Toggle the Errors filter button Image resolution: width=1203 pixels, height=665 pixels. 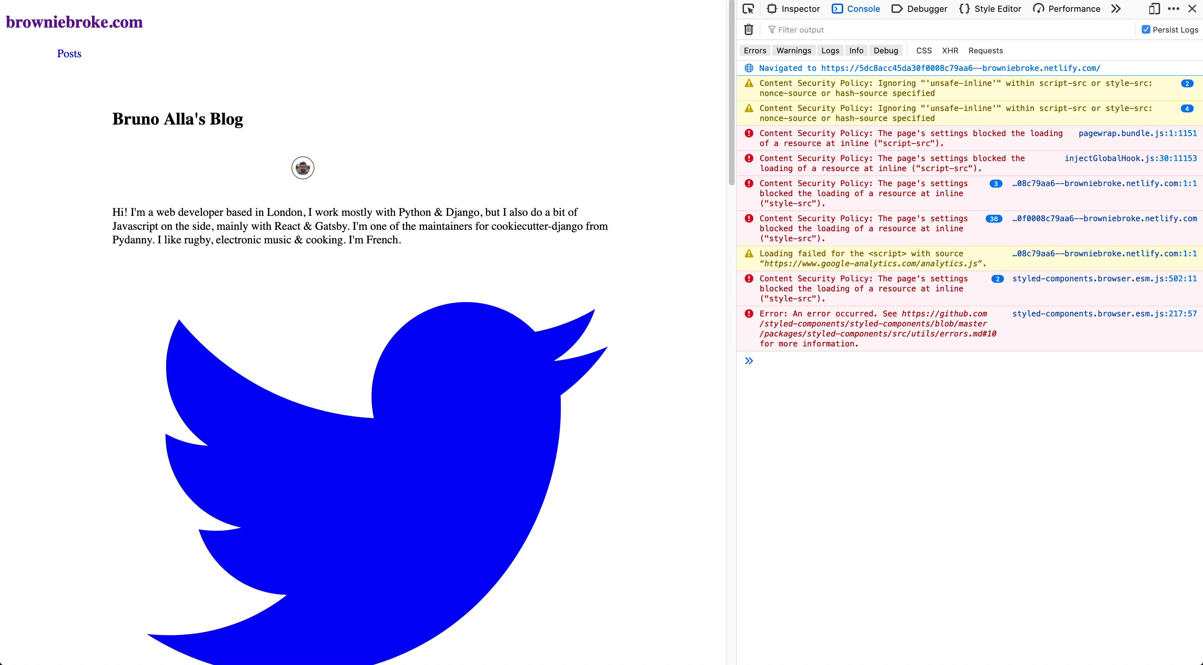(755, 50)
